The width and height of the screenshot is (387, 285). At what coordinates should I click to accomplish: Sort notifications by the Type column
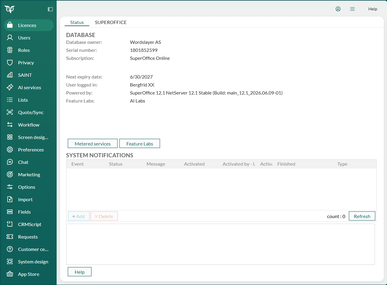pos(342,164)
